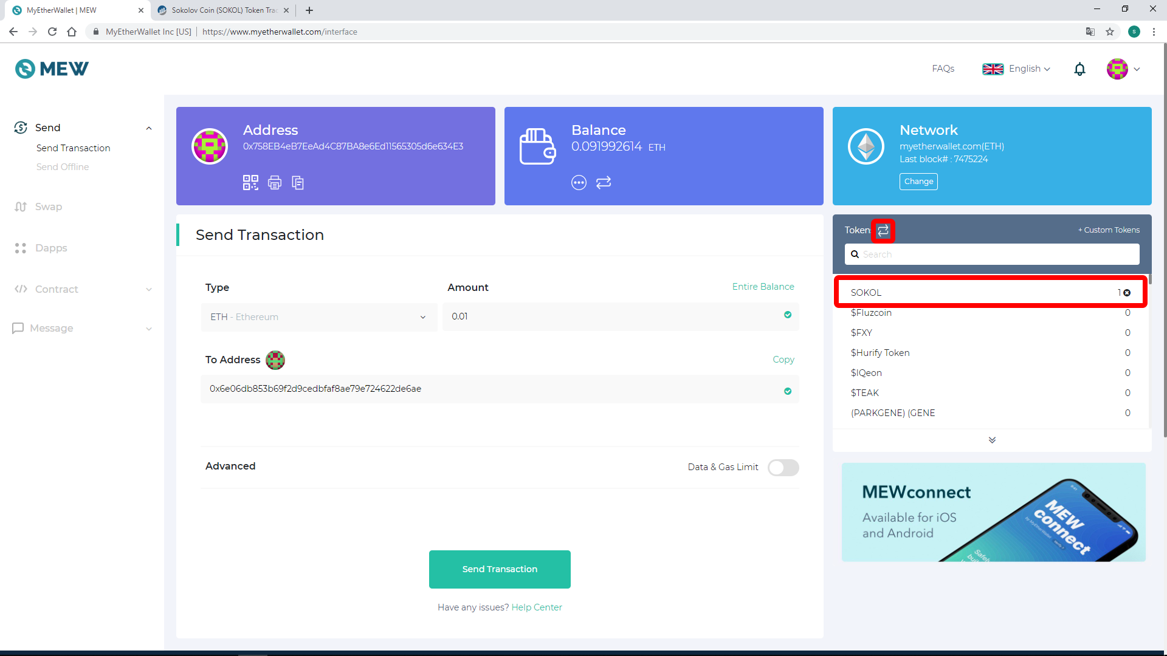Open the Swap menu item
The width and height of the screenshot is (1167, 656).
click(49, 207)
